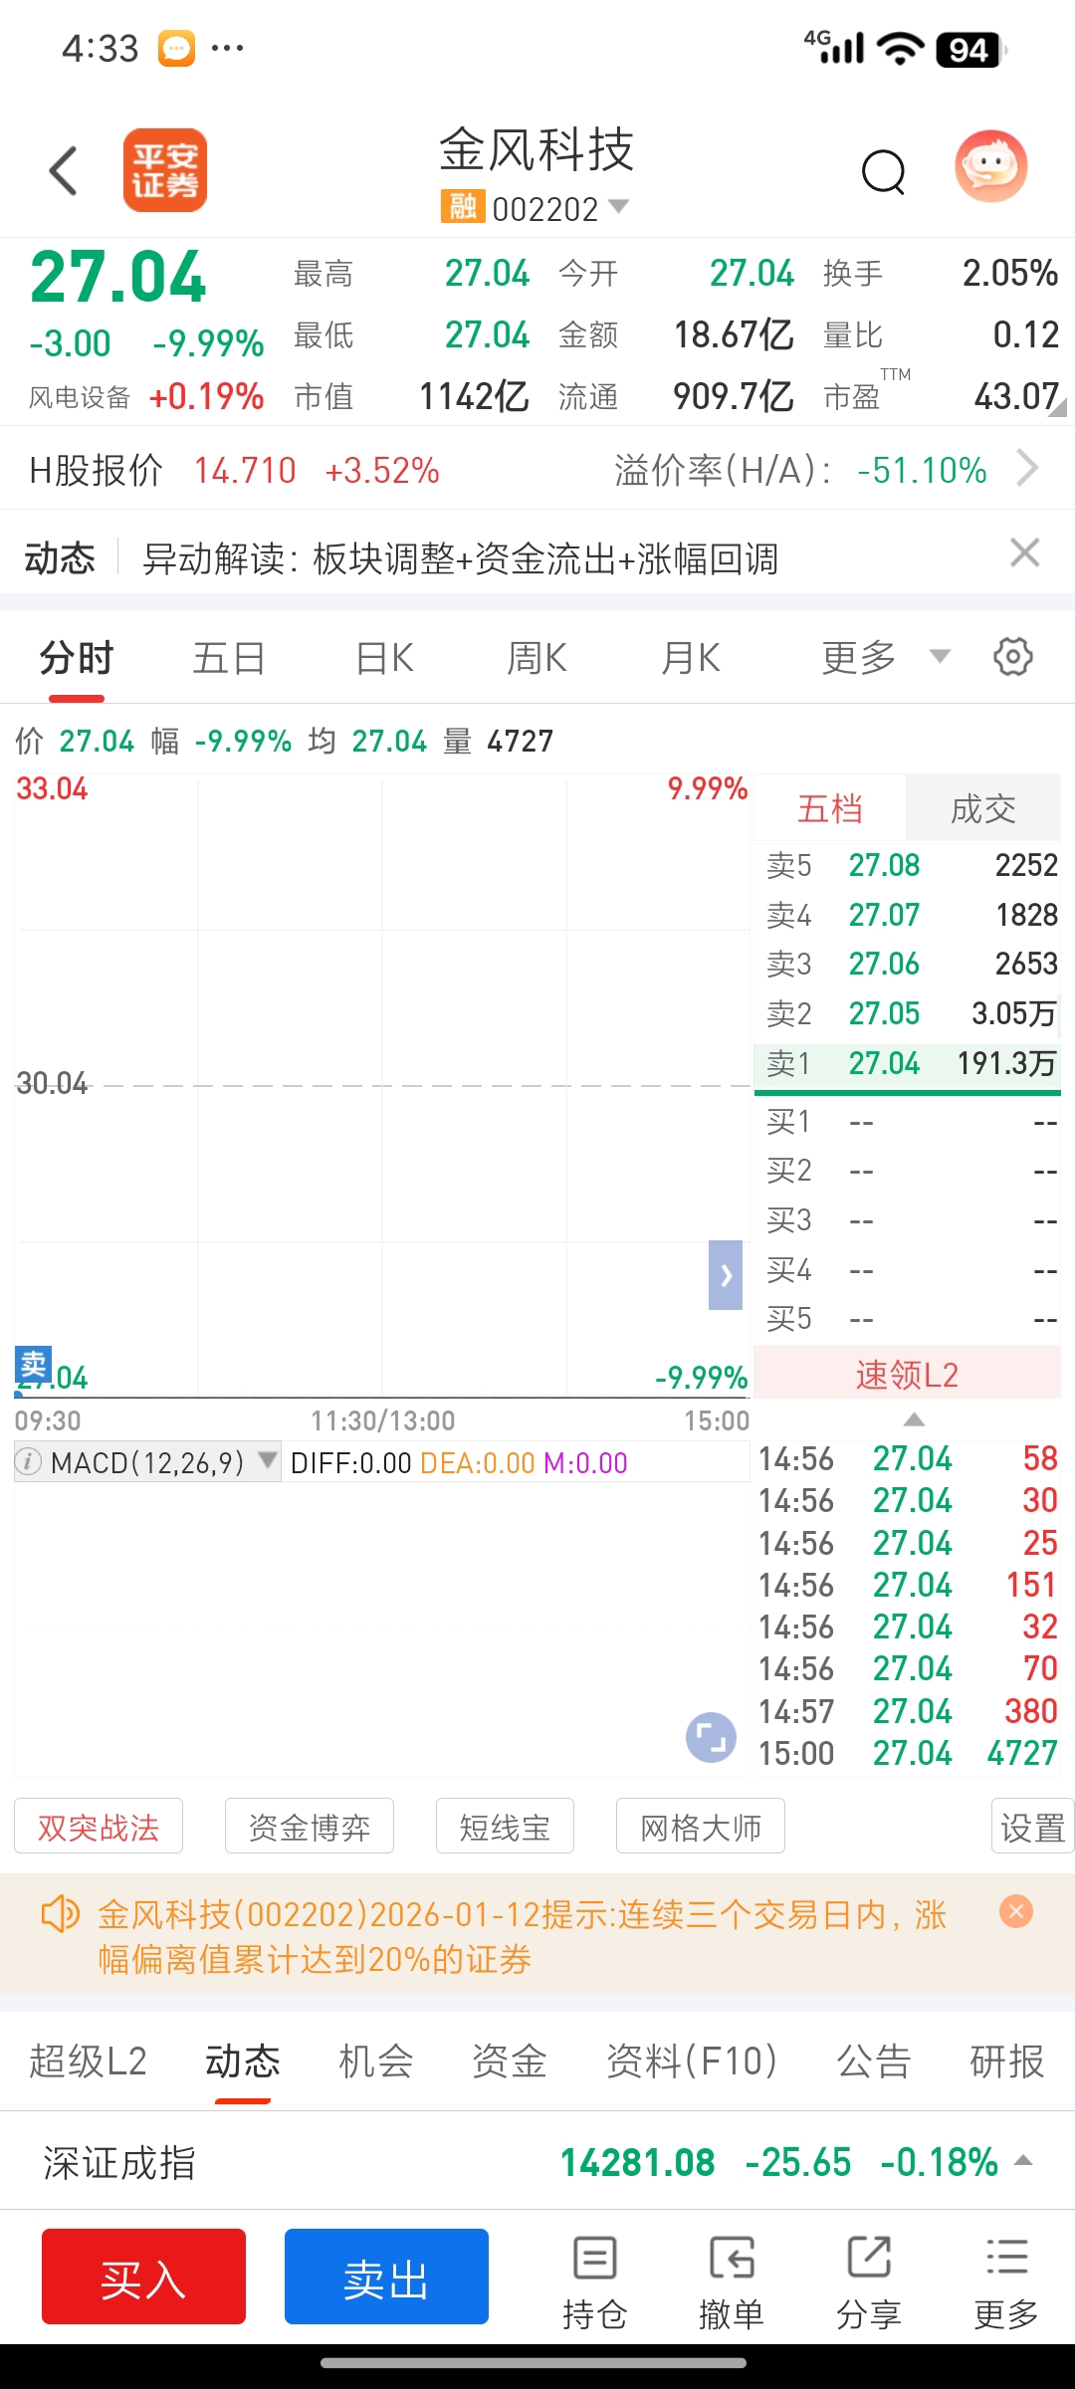Switch to the 五日 chart tab

click(x=229, y=658)
